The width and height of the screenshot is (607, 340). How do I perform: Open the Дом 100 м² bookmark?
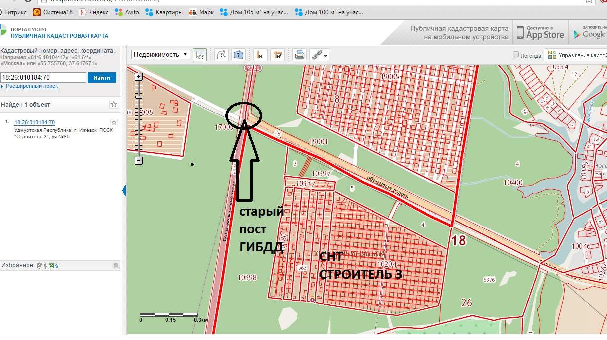[329, 12]
